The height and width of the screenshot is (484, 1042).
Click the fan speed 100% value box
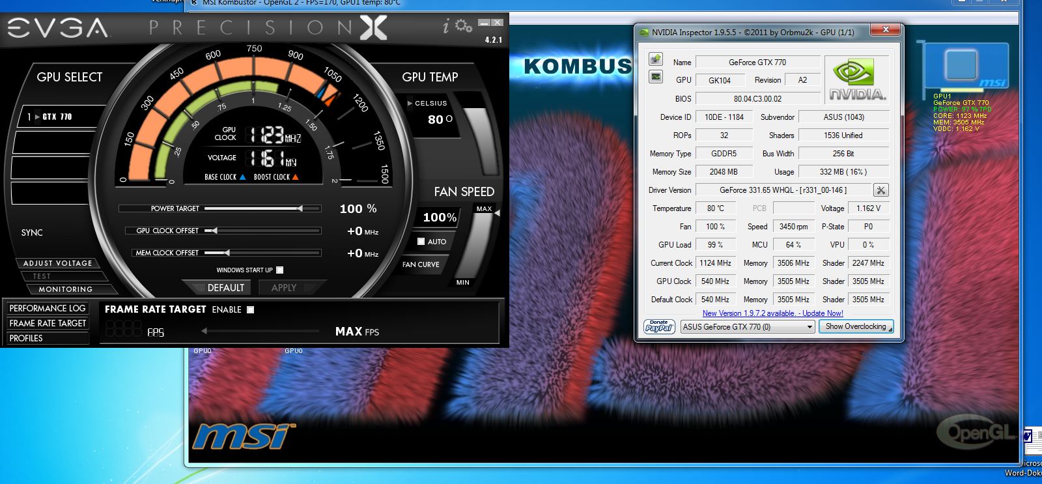tap(440, 218)
